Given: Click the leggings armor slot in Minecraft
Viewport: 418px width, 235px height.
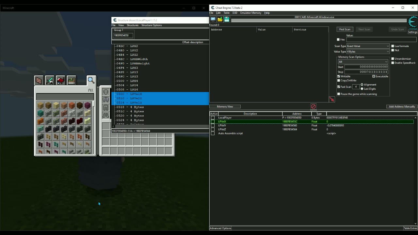Looking at the screenshot, I should pos(105,107).
